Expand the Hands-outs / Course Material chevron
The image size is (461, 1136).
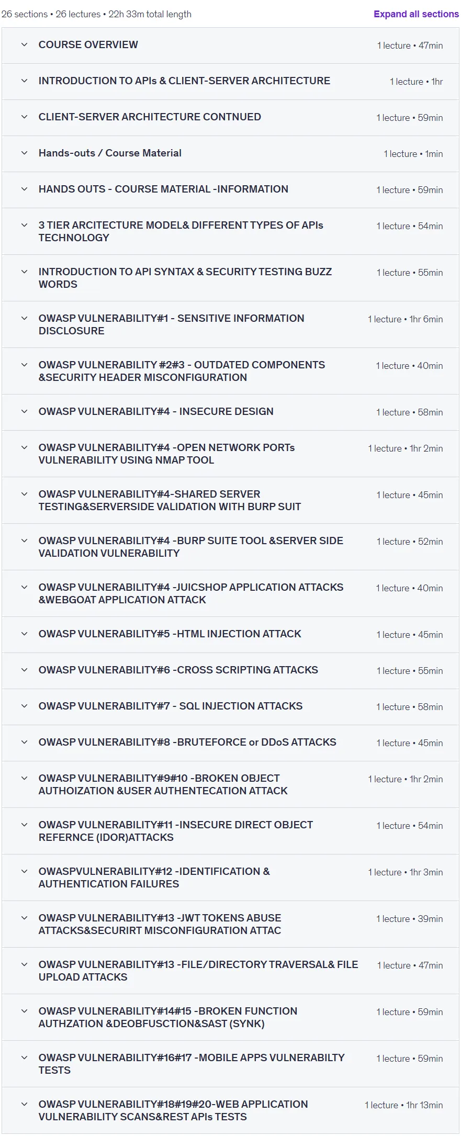pos(24,153)
